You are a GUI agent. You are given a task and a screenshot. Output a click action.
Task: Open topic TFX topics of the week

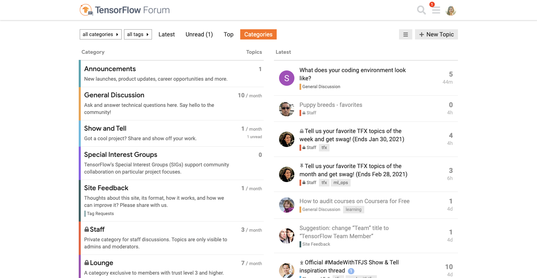pyautogui.click(x=352, y=135)
